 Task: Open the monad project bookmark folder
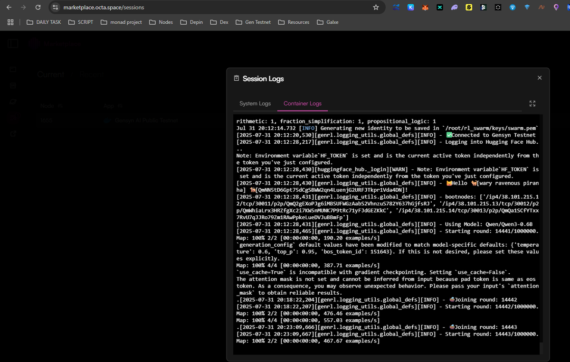[121, 22]
